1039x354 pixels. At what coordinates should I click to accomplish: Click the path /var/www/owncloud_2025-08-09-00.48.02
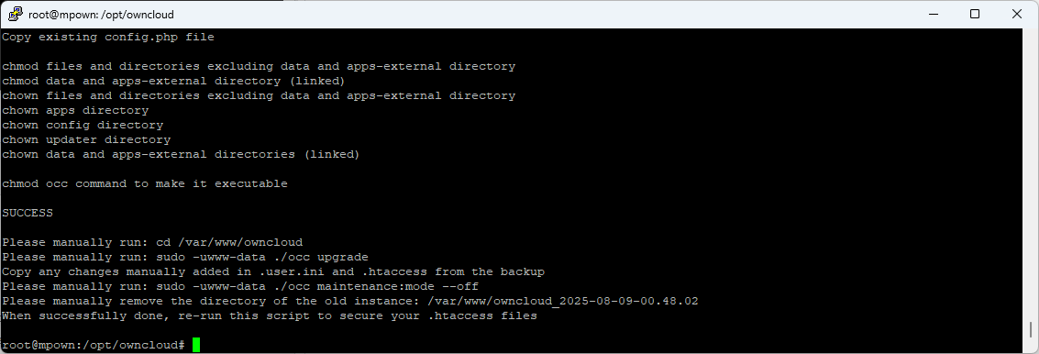[x=563, y=301]
